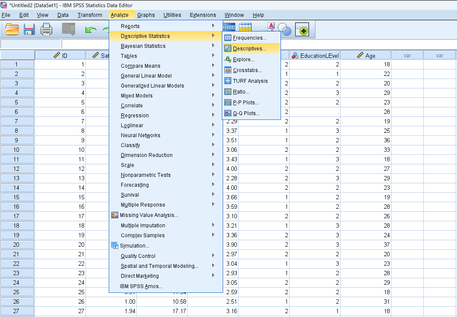This screenshot has width=457, height=317.
Task: Click the Undo arrow icon
Action: (x=91, y=29)
